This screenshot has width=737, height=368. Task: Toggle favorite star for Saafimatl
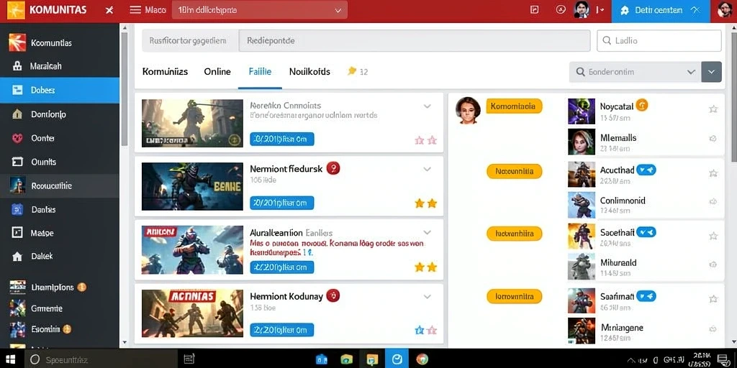[x=713, y=298]
